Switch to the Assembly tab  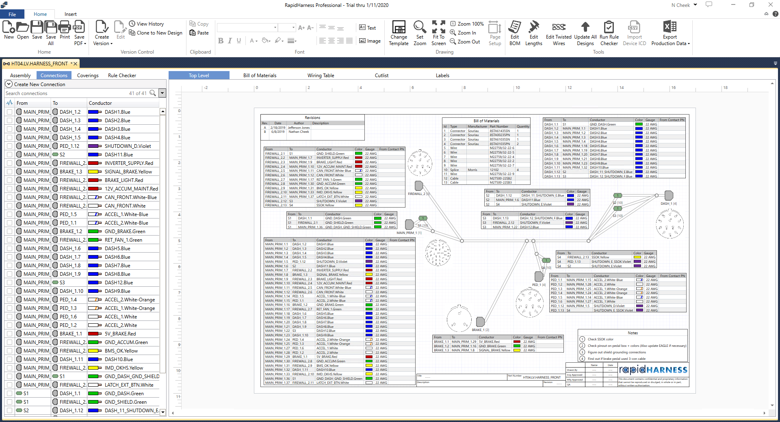click(x=20, y=75)
